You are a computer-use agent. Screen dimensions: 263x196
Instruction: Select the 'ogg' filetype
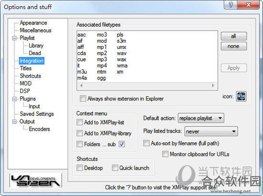(101, 78)
